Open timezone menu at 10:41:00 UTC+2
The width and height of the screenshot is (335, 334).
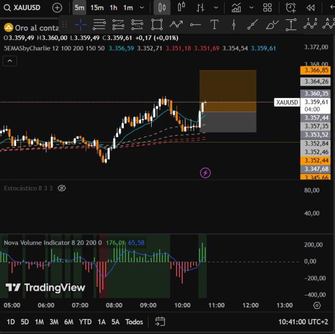click(x=303, y=322)
